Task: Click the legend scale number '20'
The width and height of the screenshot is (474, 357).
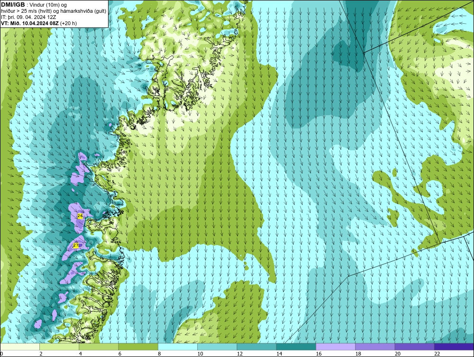Action: click(398, 354)
